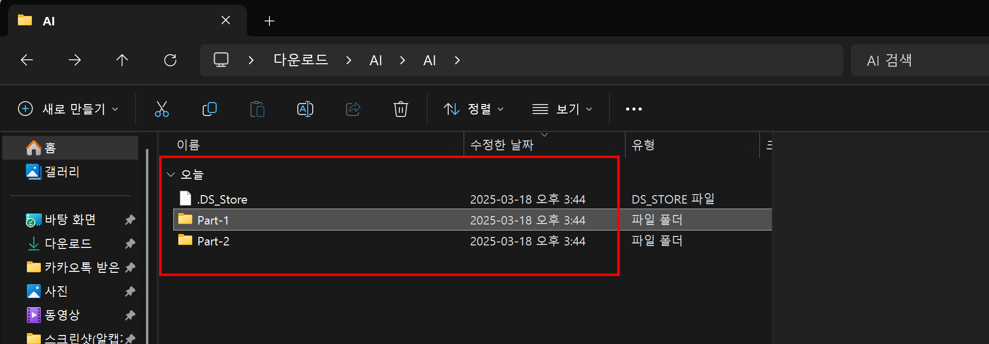This screenshot has width=989, height=344.
Task: Click the Copy icon in toolbar
Action: 210,109
